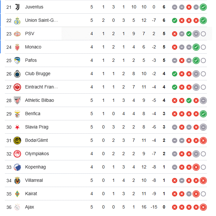Image resolution: width=216 pixels, height=216 pixels.
Task: Click Juventus's green win form icon
Action: coord(203,7)
